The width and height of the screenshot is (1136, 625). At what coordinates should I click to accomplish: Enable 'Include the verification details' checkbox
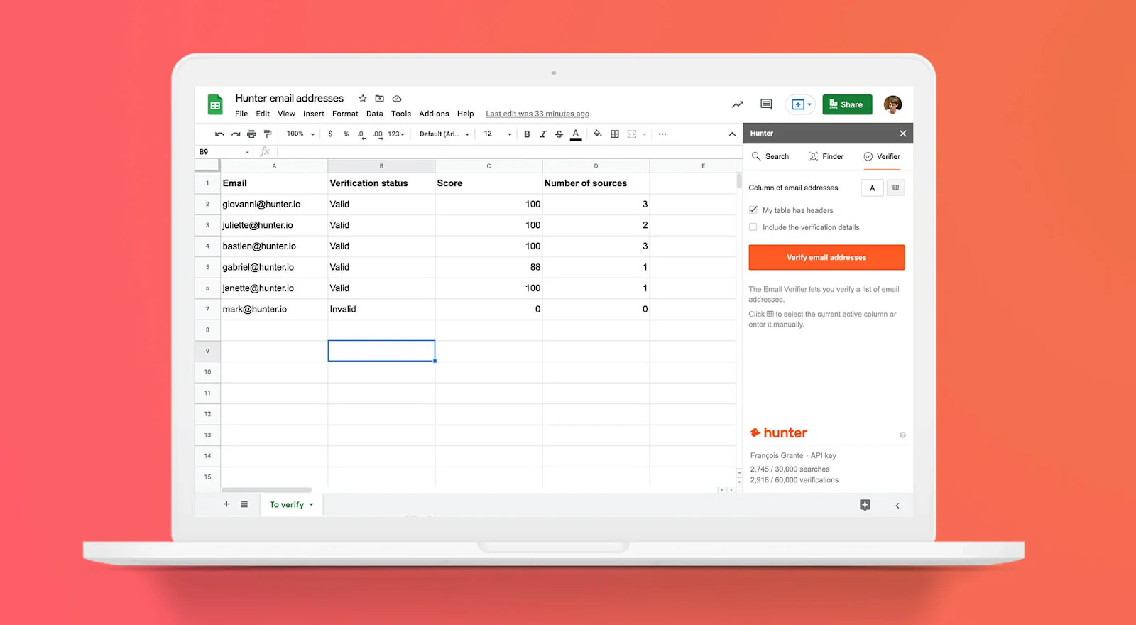pos(753,227)
